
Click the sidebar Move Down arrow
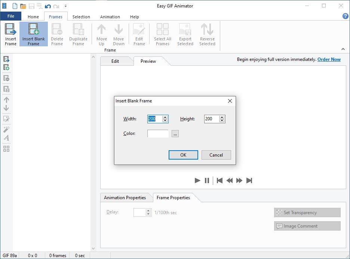6,108
